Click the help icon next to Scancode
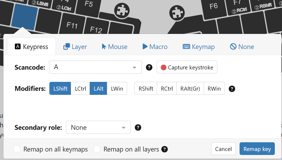This screenshot has width=282, height=160. (x=149, y=68)
